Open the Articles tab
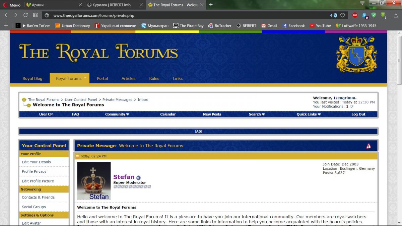The width and height of the screenshot is (402, 226). coord(128,78)
